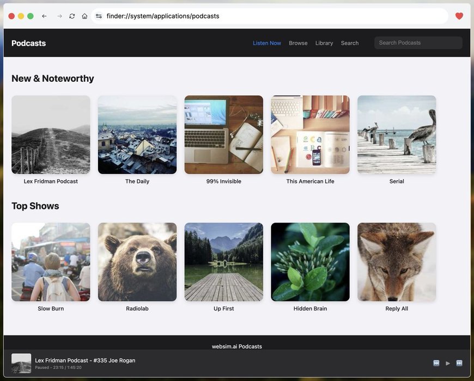Click the now-playing thumbnail in player bar
This screenshot has height=381, width=474.
(21, 363)
